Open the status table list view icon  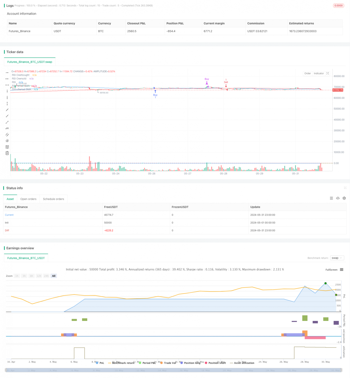(331, 198)
